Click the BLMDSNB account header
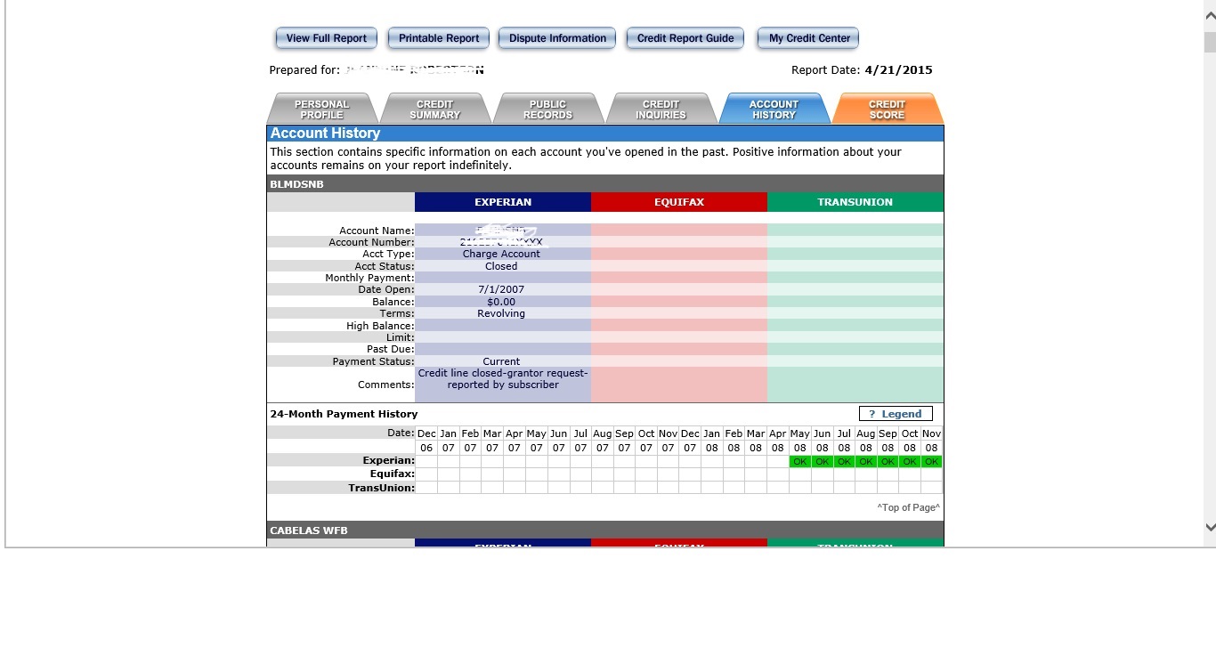This screenshot has height=648, width=1216. point(605,184)
